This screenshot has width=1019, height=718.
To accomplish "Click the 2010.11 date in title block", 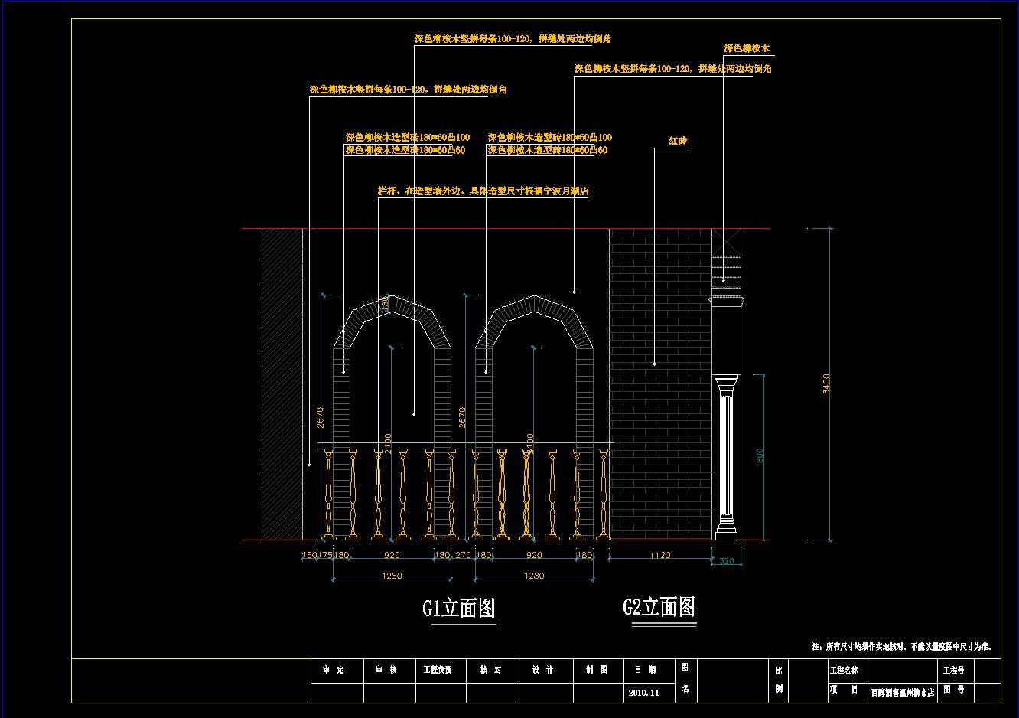I will [x=643, y=692].
